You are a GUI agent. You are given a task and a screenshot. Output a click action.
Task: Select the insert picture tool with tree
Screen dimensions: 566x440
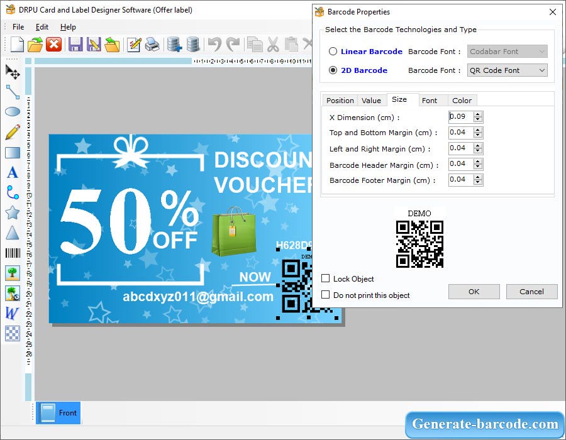pyautogui.click(x=13, y=273)
